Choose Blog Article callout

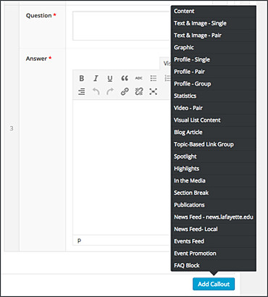pos(214,132)
